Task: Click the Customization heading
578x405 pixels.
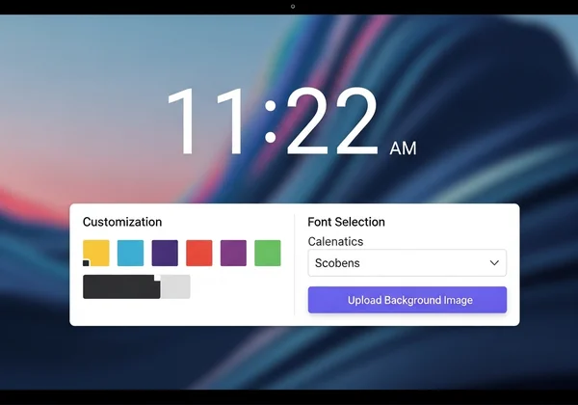Action: (x=122, y=222)
